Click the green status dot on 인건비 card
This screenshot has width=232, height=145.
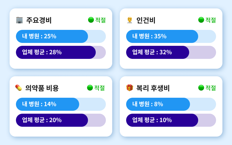[201, 20]
